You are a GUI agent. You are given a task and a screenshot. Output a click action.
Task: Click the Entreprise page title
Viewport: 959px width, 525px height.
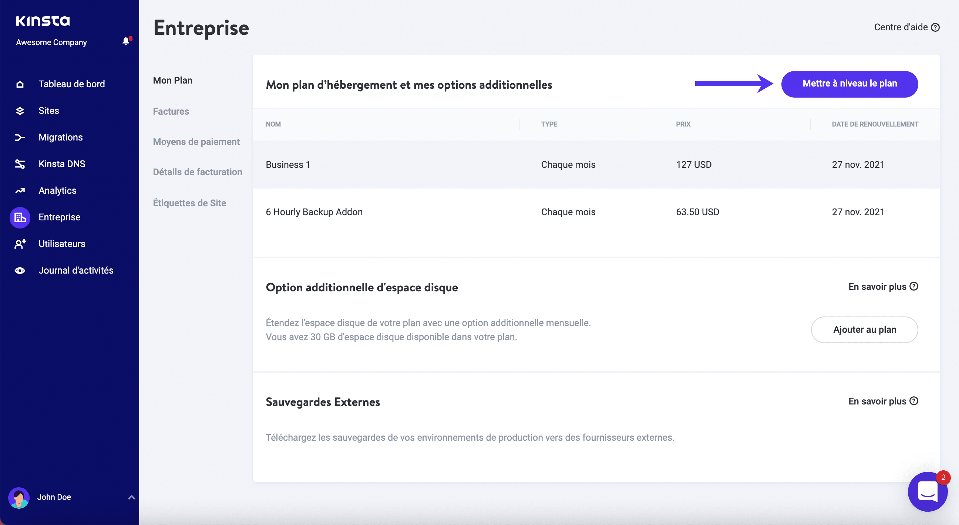point(201,28)
